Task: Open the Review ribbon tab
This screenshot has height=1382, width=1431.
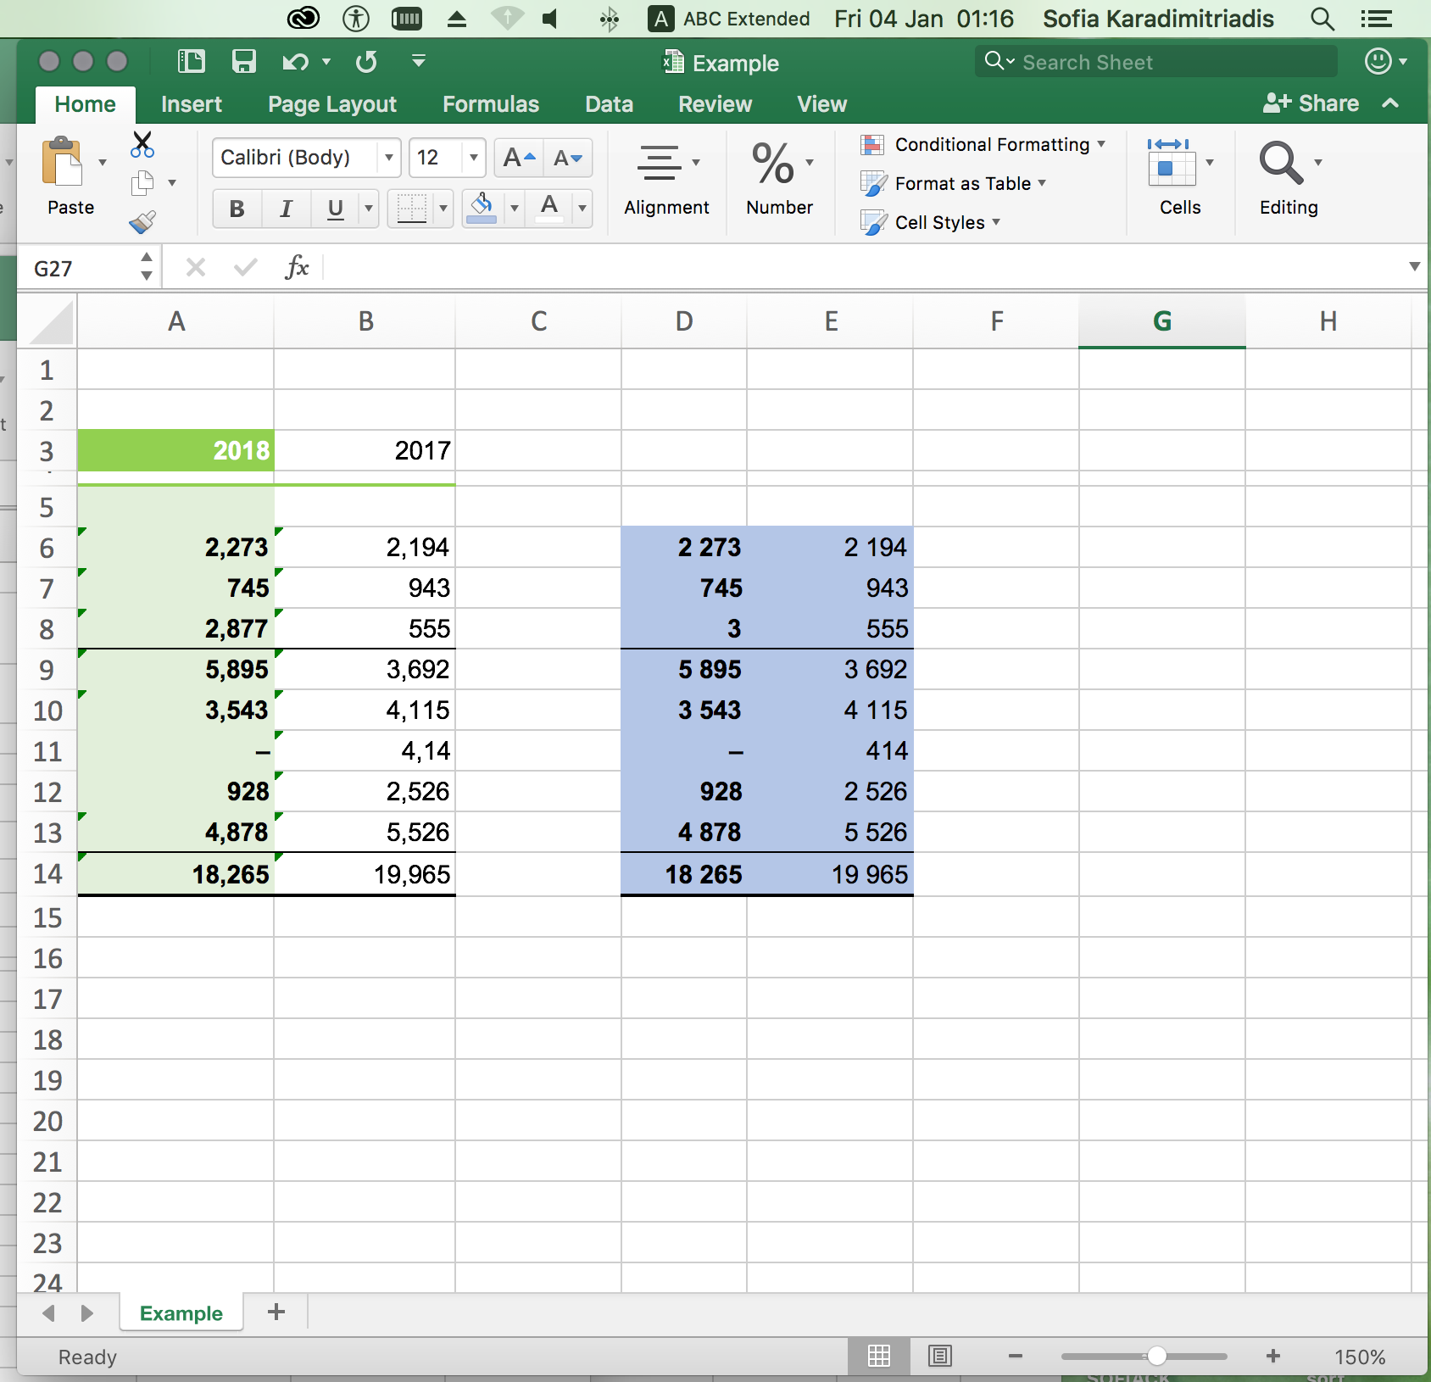Action: tap(715, 103)
